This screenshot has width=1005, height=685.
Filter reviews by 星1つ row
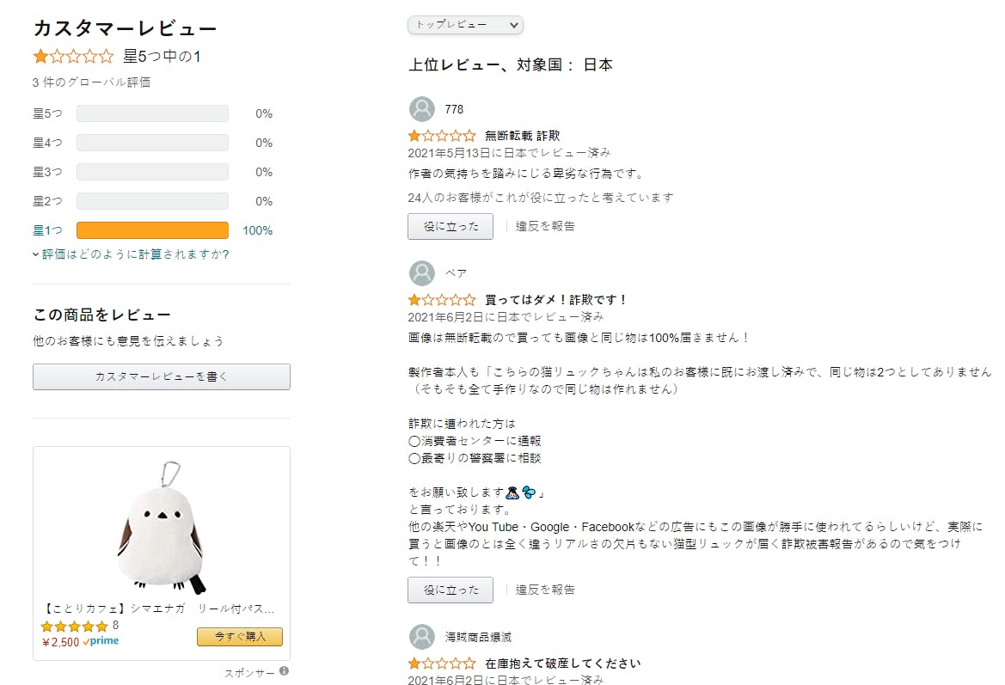coord(152,230)
